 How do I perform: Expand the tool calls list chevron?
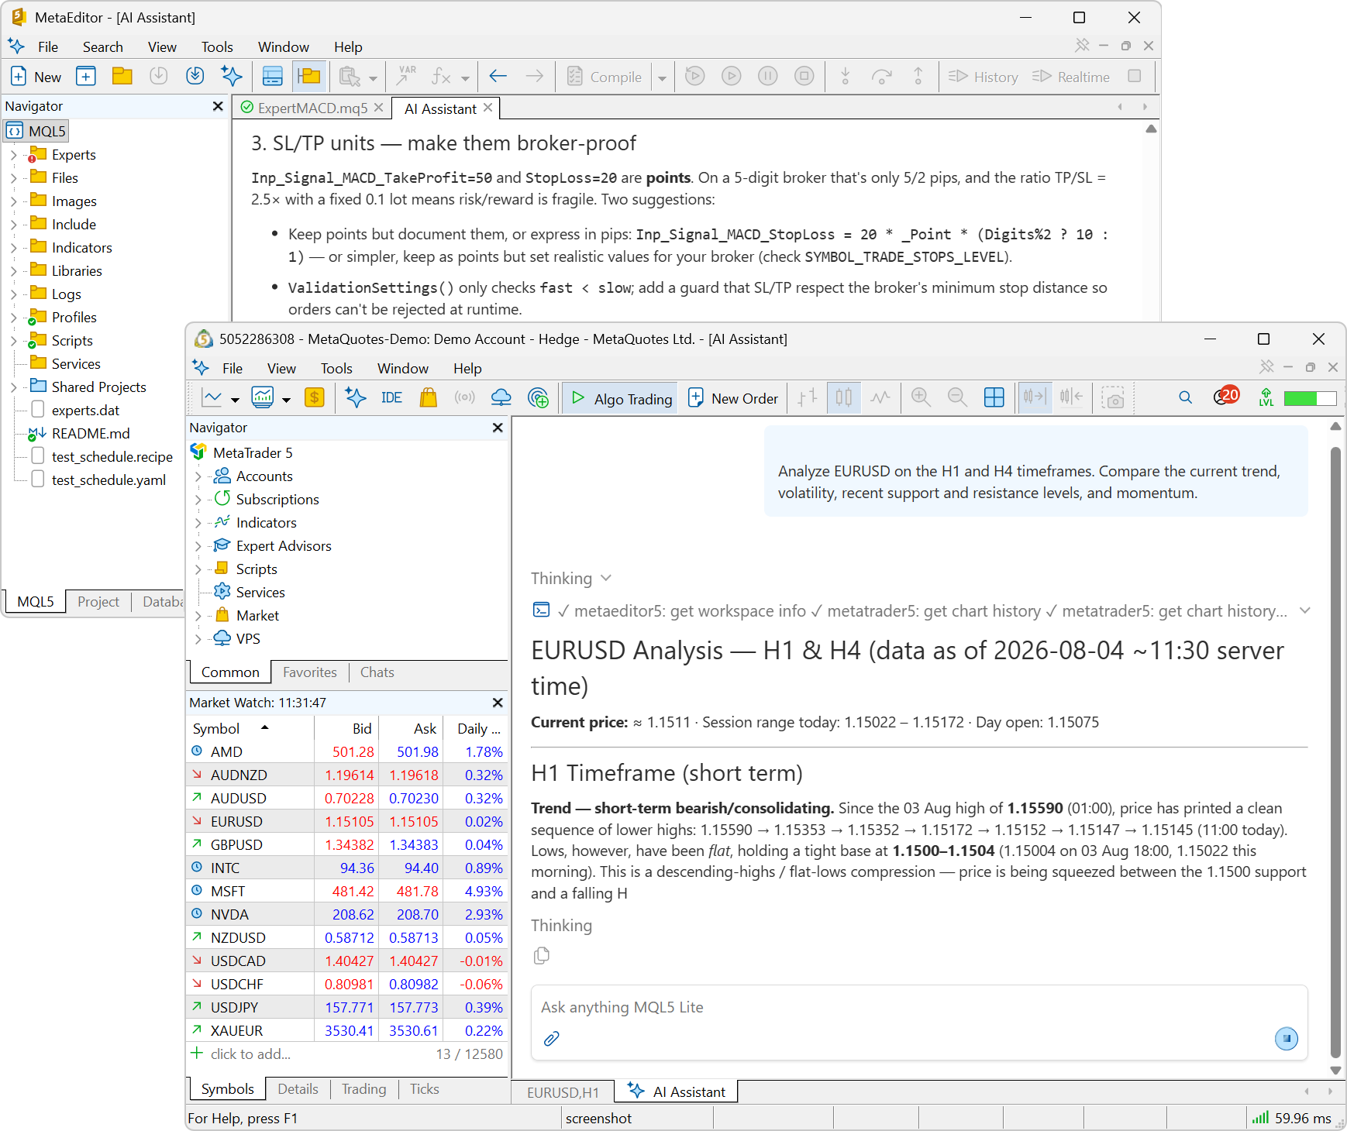(x=1305, y=610)
